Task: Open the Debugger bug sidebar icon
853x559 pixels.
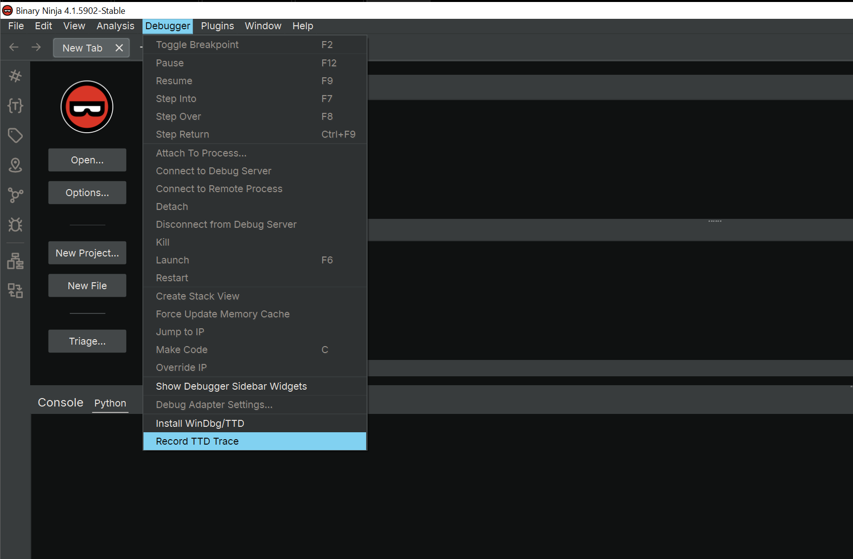Action: (15, 225)
